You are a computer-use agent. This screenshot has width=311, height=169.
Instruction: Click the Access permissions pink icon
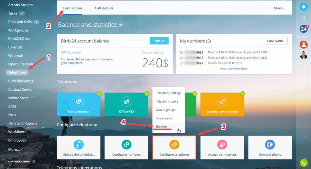222,144
